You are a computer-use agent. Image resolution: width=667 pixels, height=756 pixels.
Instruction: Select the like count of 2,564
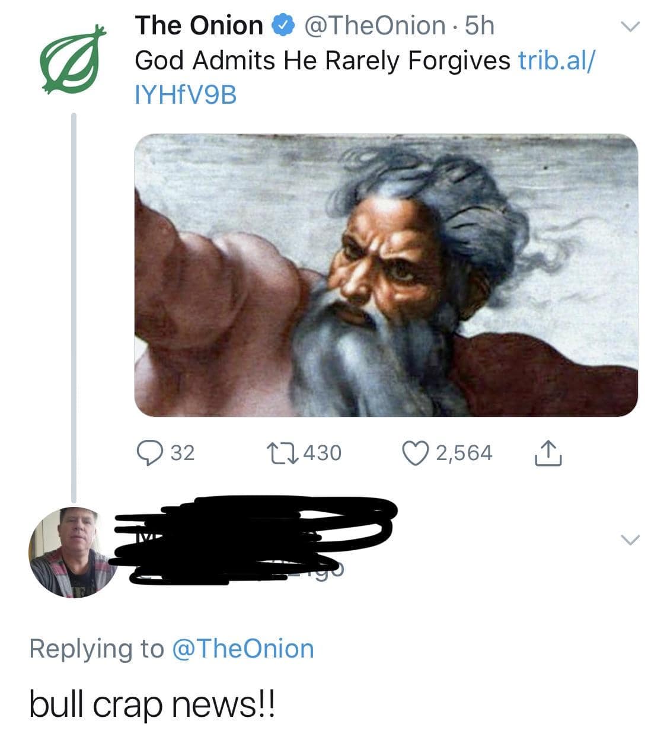pyautogui.click(x=464, y=452)
